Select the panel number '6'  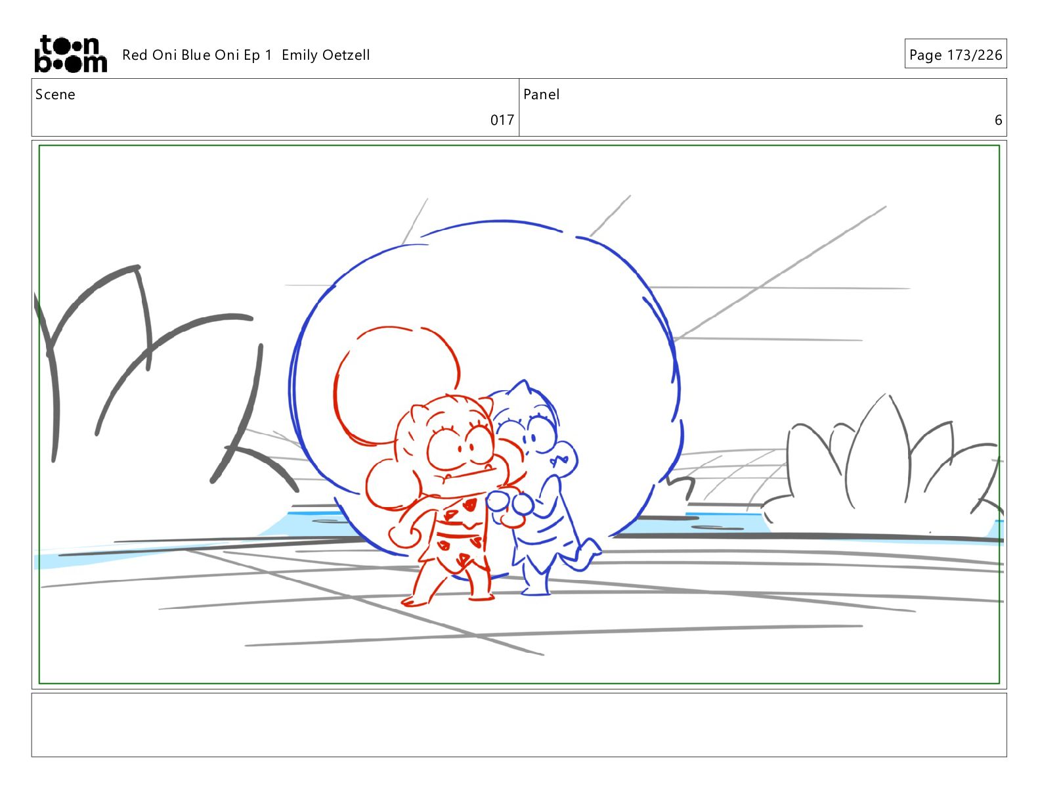point(998,120)
